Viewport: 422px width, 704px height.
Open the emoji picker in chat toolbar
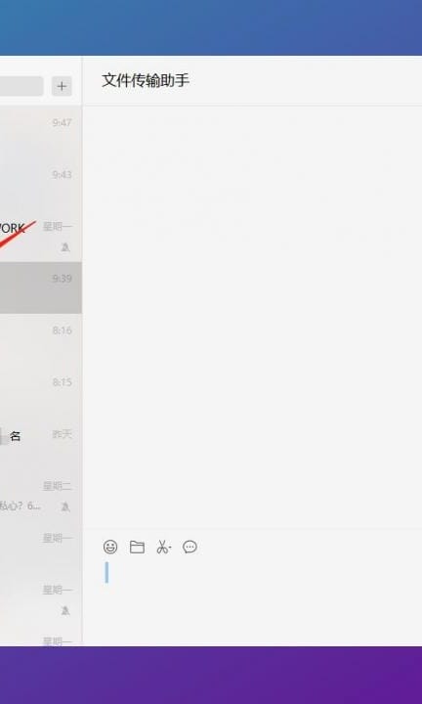pyautogui.click(x=109, y=547)
